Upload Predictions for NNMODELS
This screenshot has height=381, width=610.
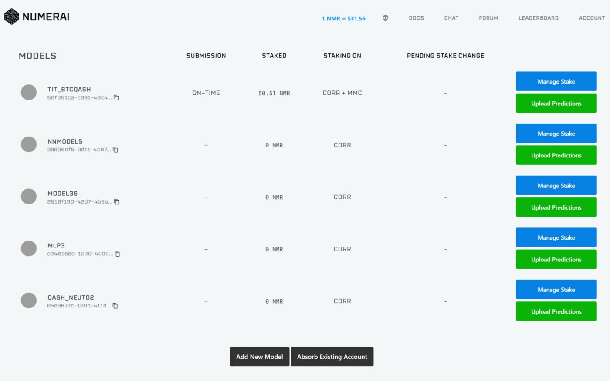[x=556, y=155]
